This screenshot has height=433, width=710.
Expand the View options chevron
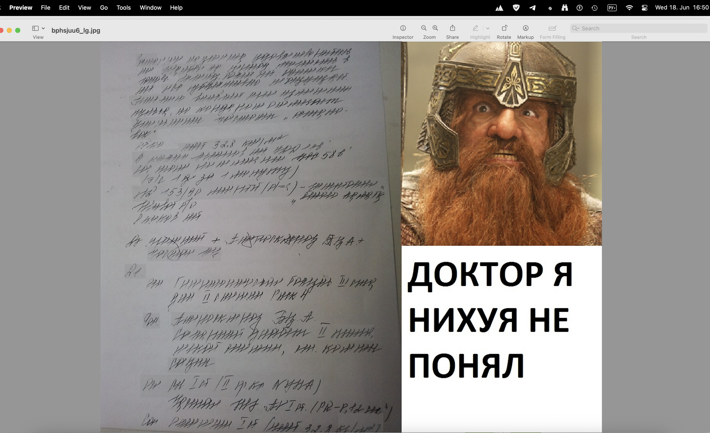click(x=43, y=28)
